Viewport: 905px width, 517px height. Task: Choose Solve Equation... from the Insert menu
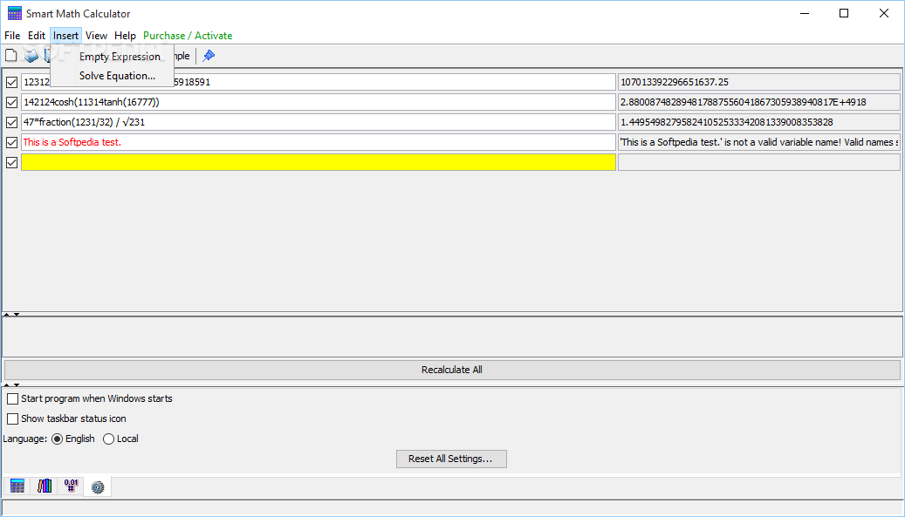[x=117, y=76]
